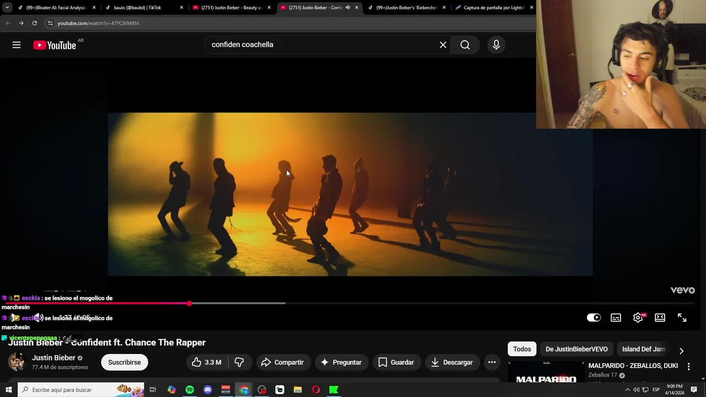Open the green Kick app on taskbar
Image resolution: width=706 pixels, height=397 pixels.
tap(334, 390)
